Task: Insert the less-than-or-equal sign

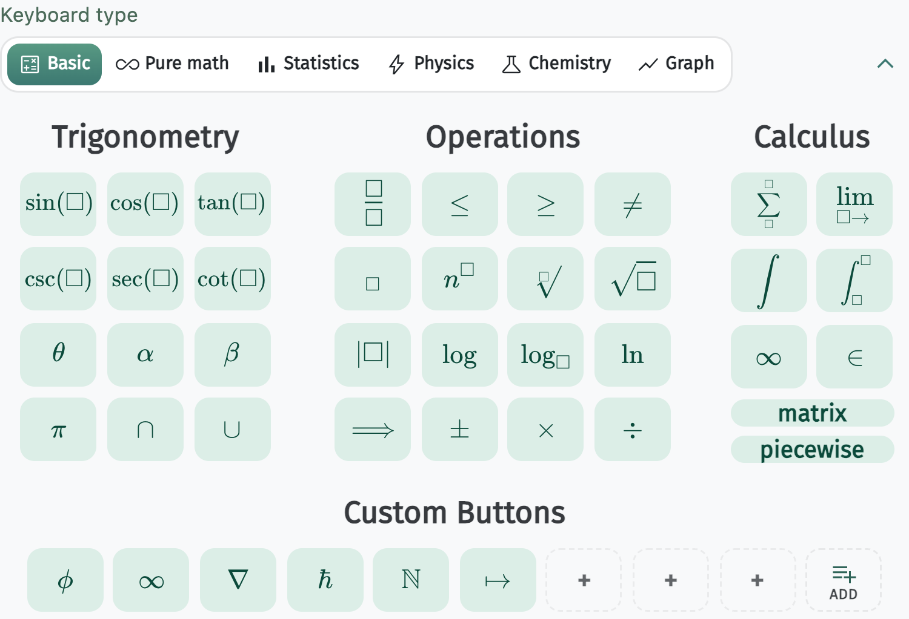Action: (460, 204)
